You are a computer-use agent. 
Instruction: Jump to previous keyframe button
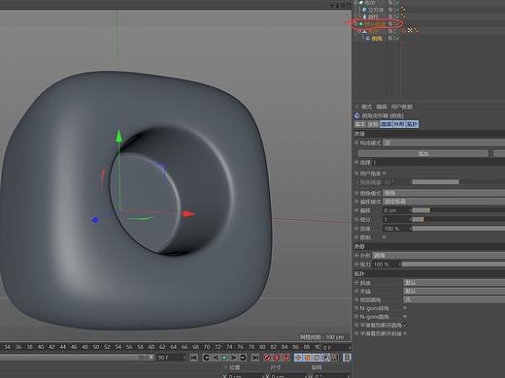[207, 358]
